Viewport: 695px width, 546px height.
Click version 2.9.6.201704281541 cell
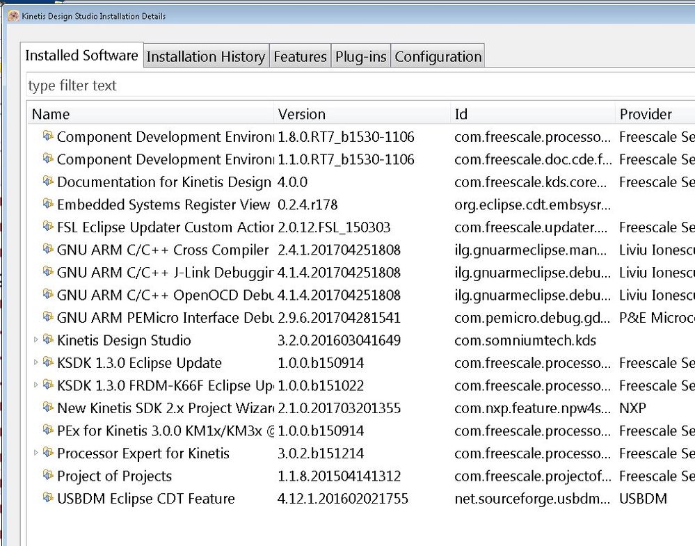point(339,318)
